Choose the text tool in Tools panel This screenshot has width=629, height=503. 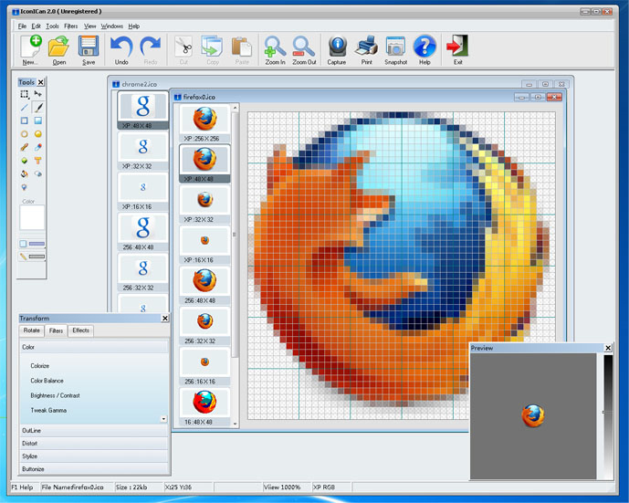pos(38,160)
